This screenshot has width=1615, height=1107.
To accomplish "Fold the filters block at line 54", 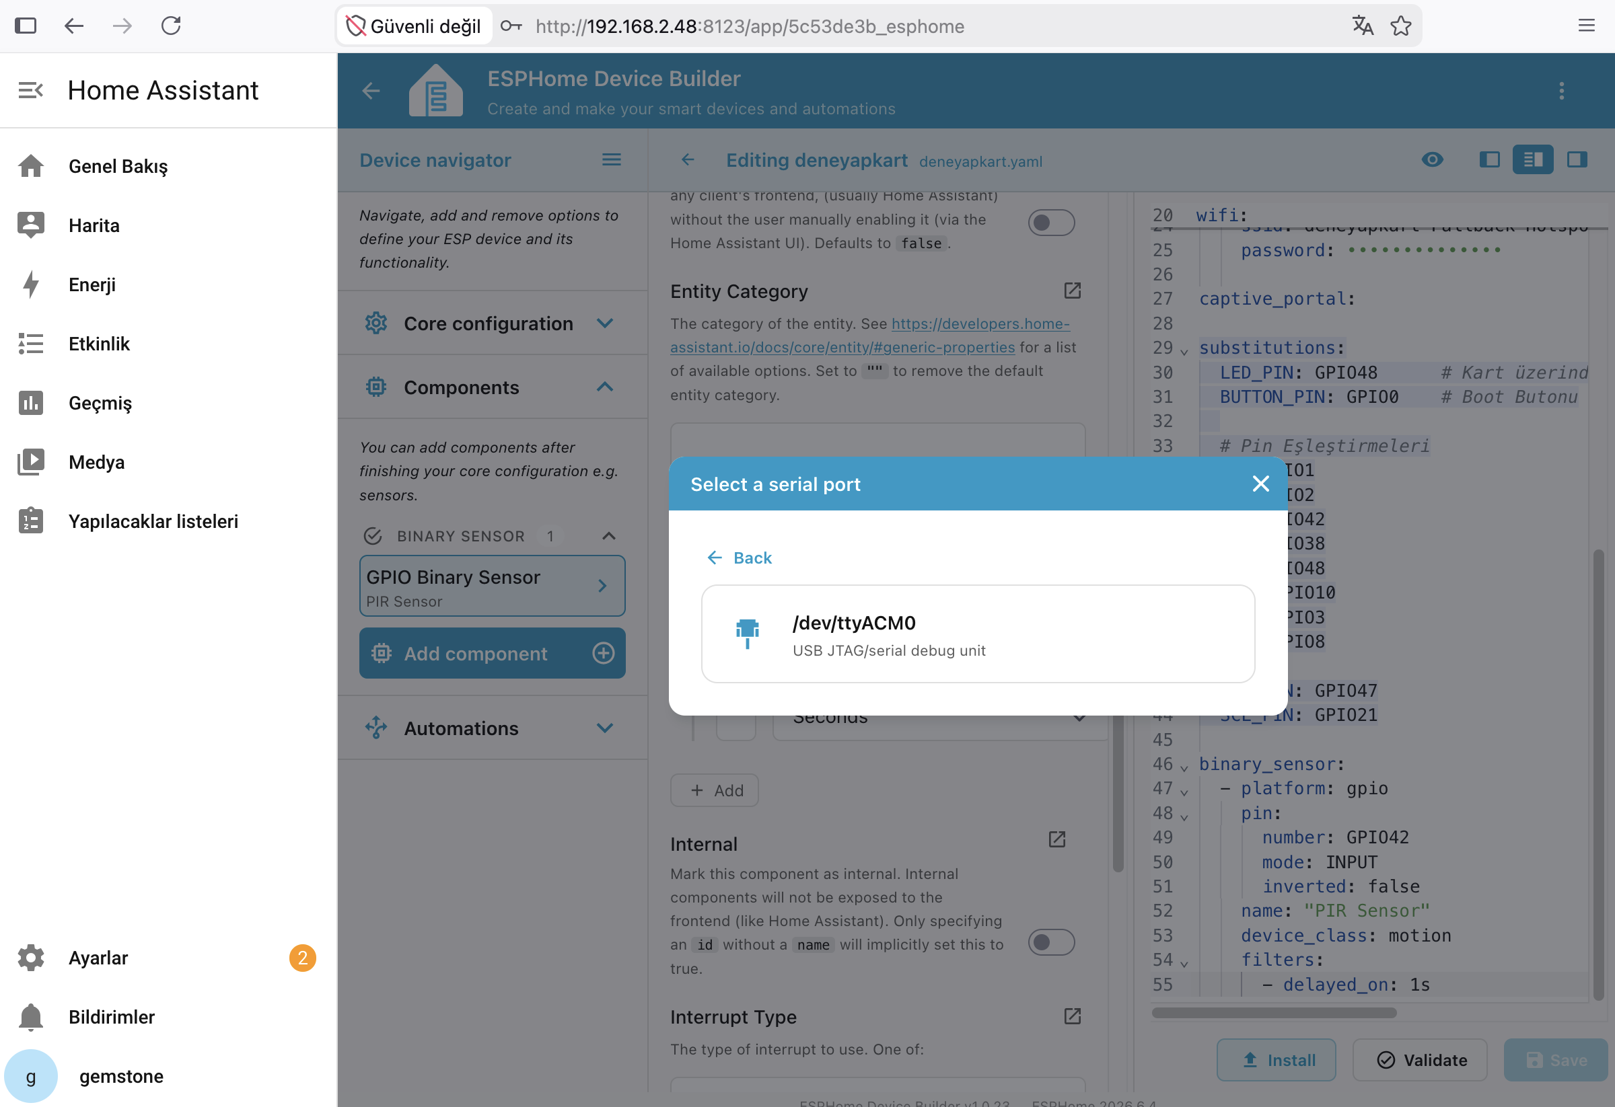I will 1184,963.
